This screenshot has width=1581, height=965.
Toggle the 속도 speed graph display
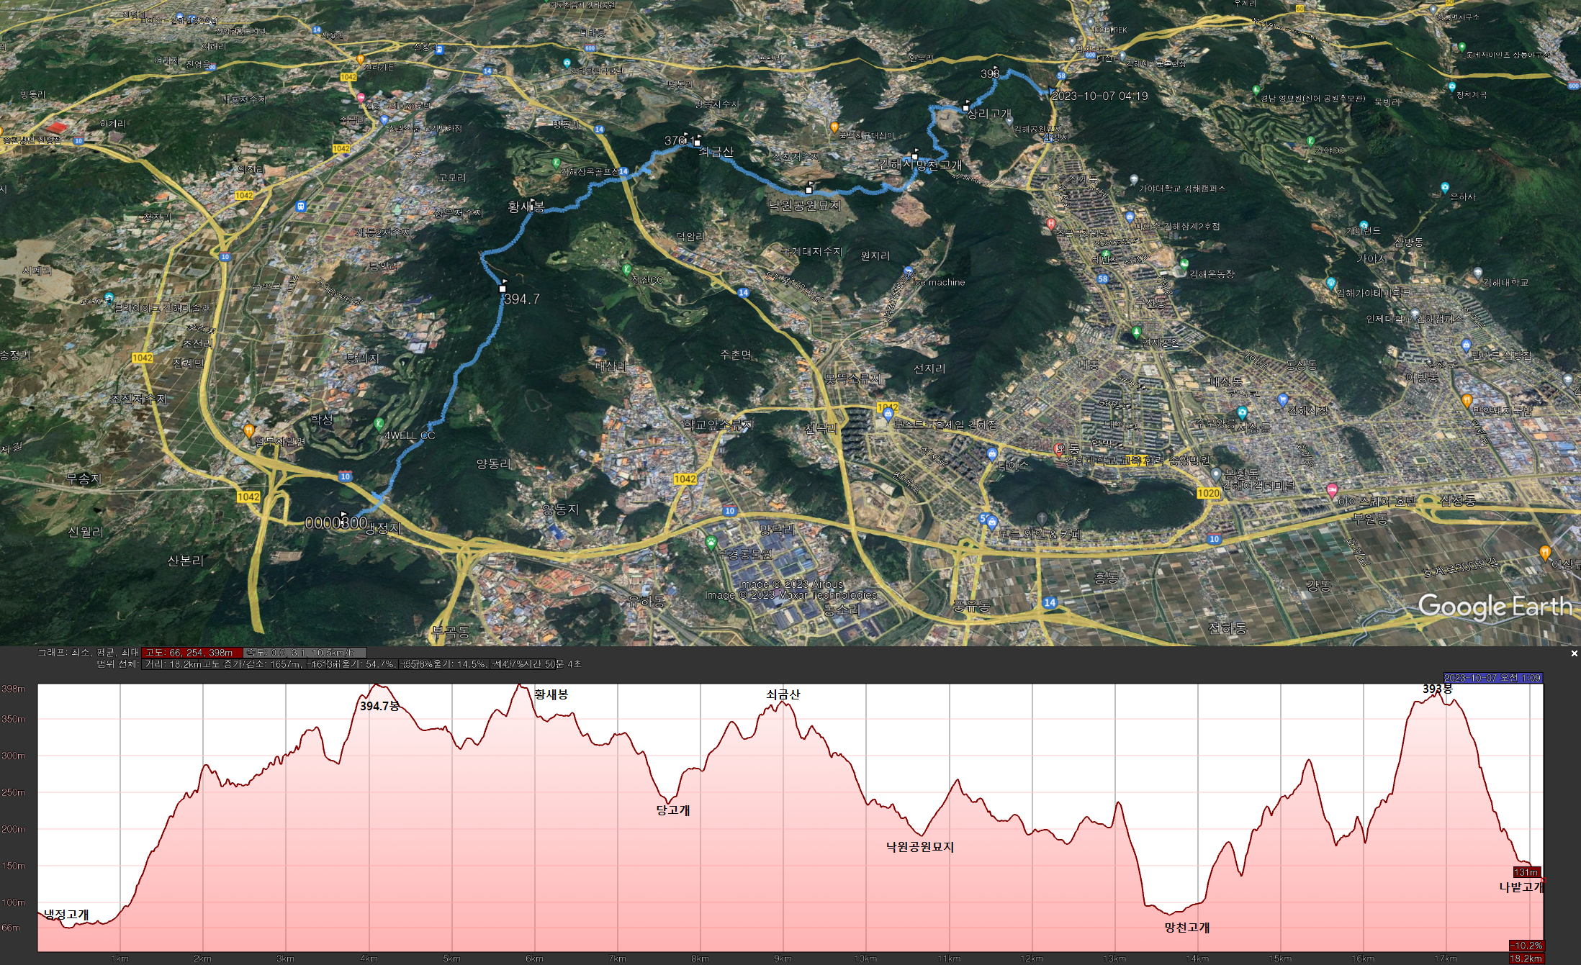pos(305,653)
